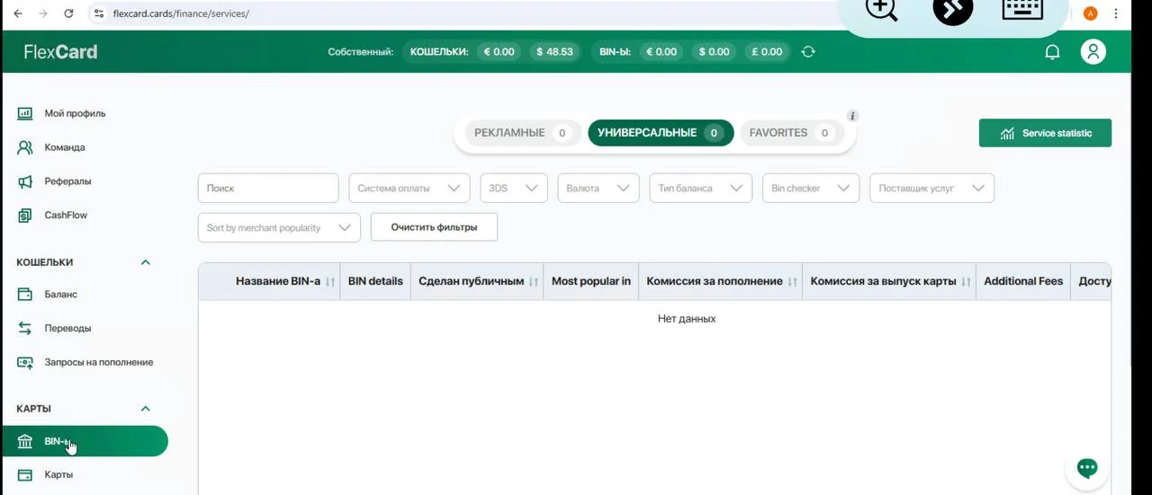This screenshot has width=1152, height=495.
Task: Toggle sort on Комиссия за пополнение column
Action: point(792,282)
